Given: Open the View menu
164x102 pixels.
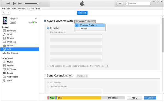Looking at the screenshot, I should pyautogui.click(x=14, y=9).
